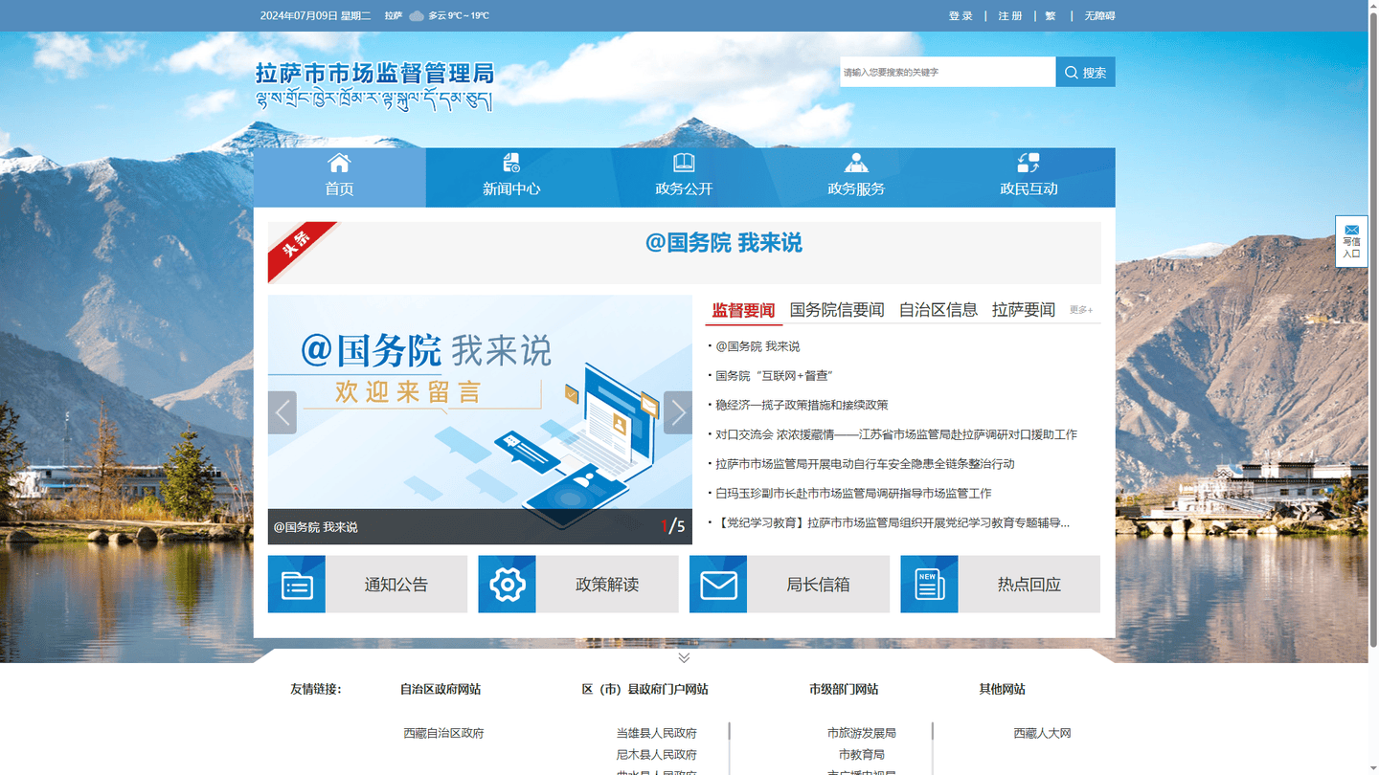Click the county government list scrollbar
This screenshot has height=775, width=1379.
[x=730, y=732]
